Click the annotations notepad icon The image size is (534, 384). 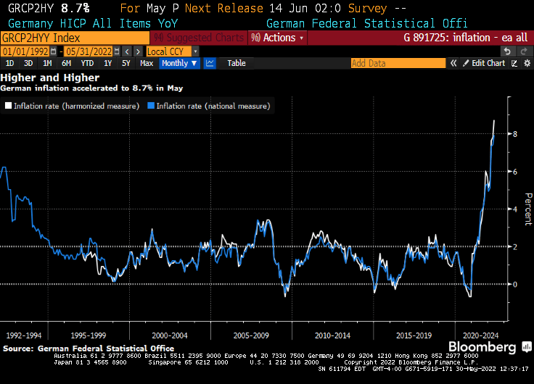(514, 64)
